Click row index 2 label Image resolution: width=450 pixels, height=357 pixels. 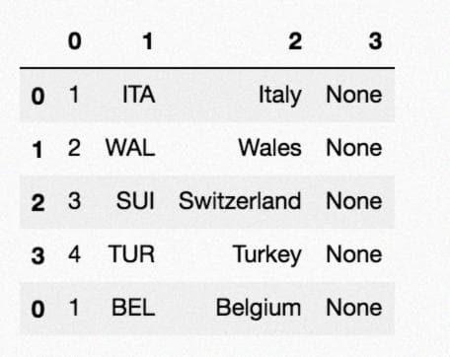[37, 202]
